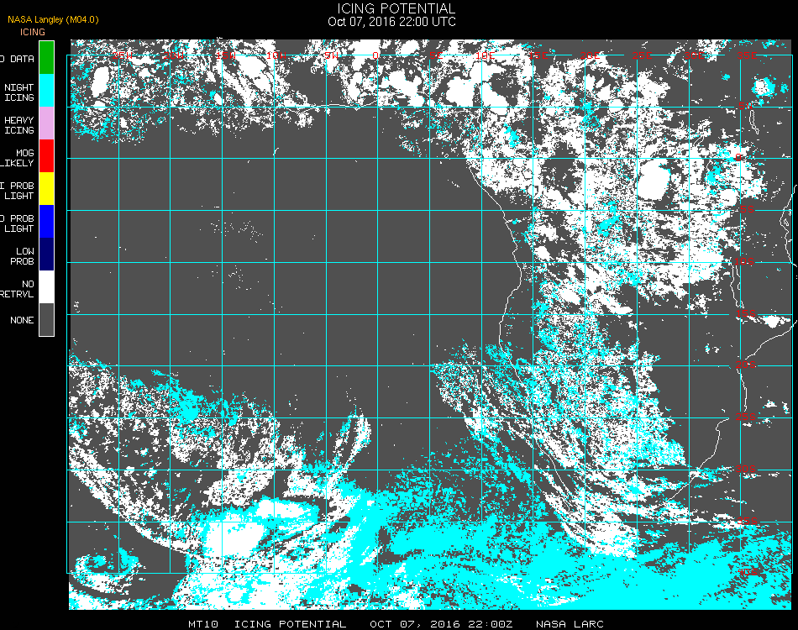Click the HEAVY ICING legend label
The height and width of the screenshot is (630, 798).
click(x=19, y=125)
